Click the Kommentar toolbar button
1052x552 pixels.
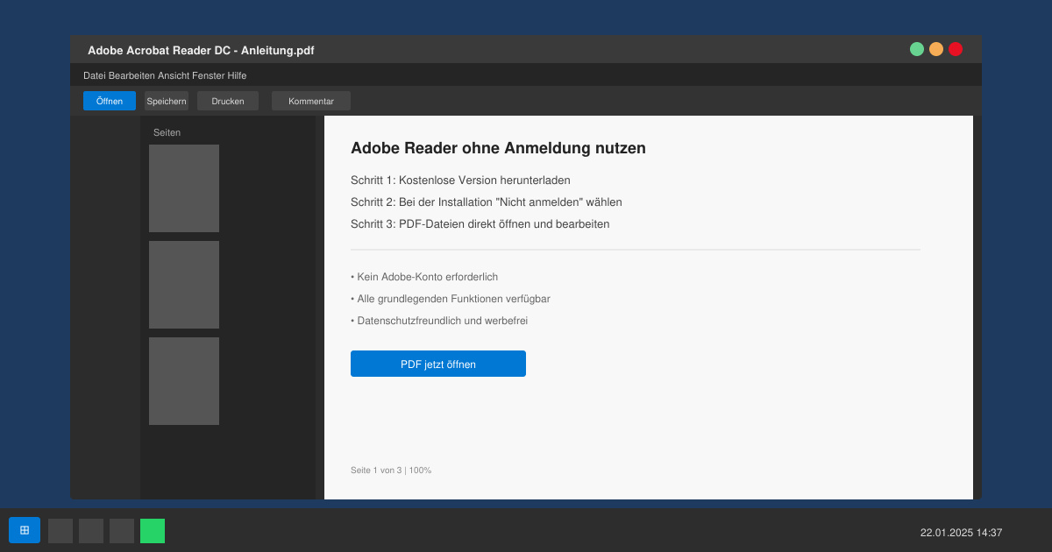[x=311, y=101]
